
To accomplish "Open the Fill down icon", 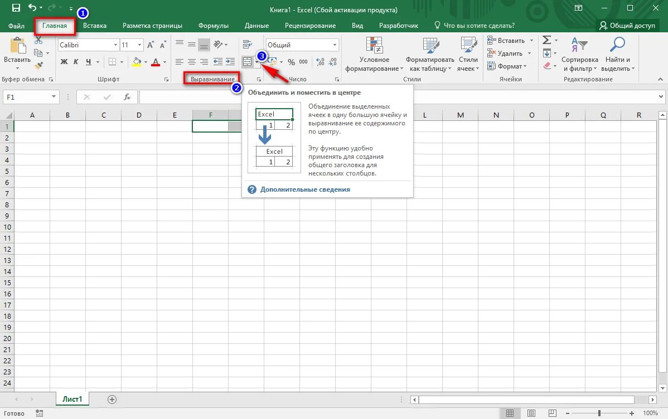I will (547, 53).
